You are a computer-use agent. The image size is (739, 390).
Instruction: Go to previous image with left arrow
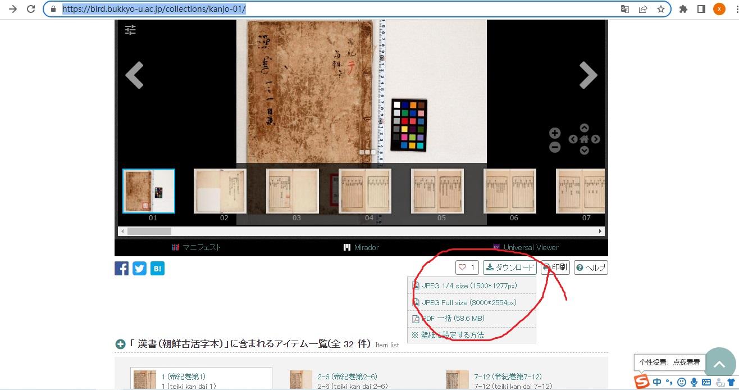click(x=134, y=75)
